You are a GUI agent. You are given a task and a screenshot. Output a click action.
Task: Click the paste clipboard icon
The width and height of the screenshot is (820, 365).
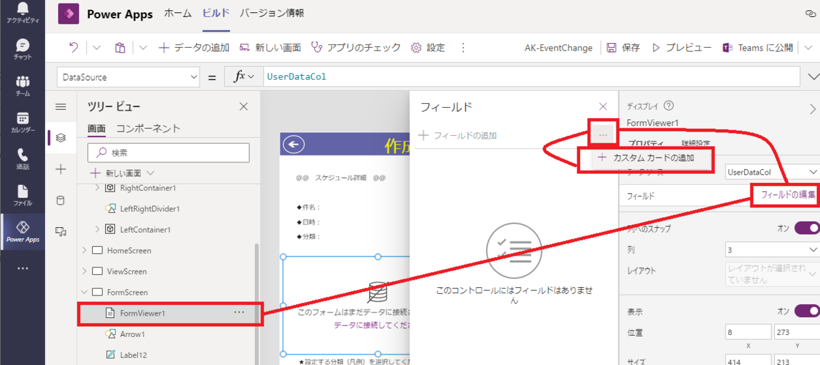pyautogui.click(x=120, y=48)
